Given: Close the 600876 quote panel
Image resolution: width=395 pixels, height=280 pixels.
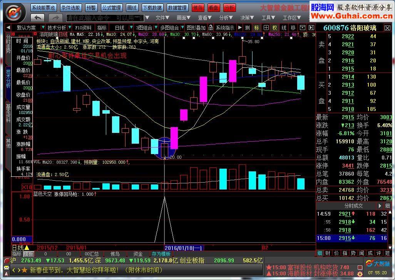Looking at the screenshot, I should click(x=387, y=28).
